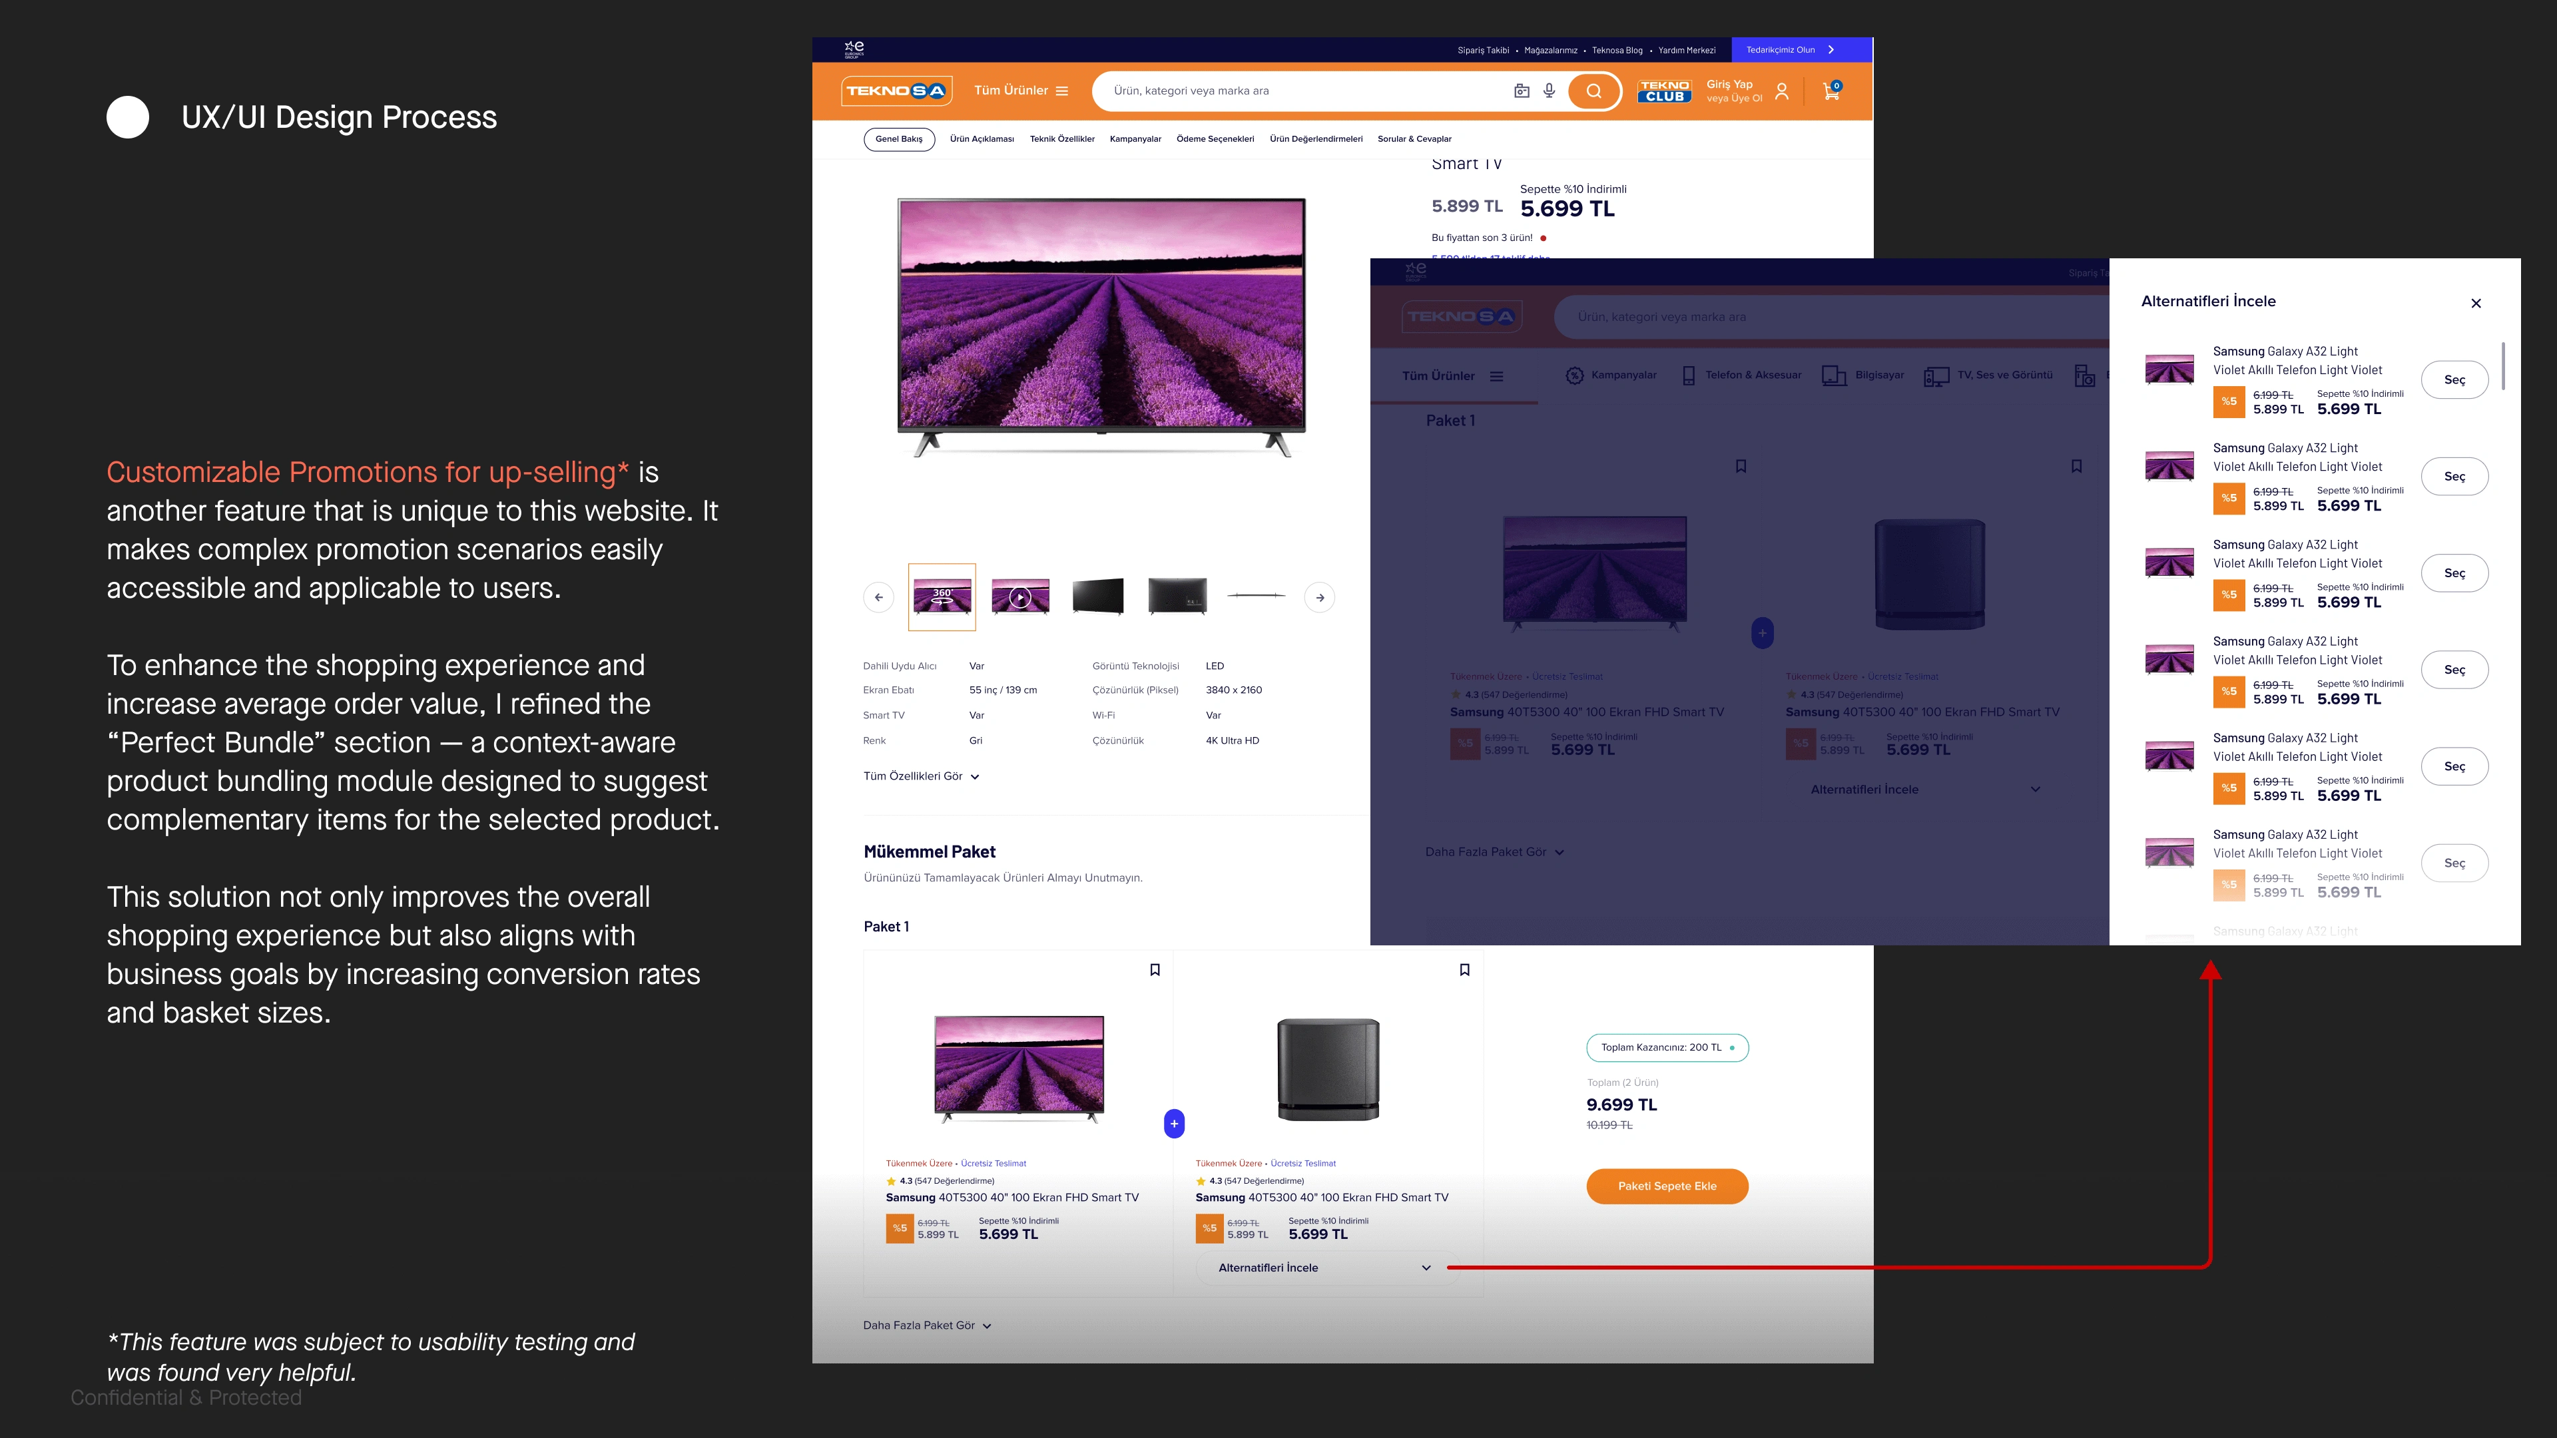This screenshot has width=2557, height=1438.
Task: Bookmark the TV product in Paket 1
Action: (1155, 969)
